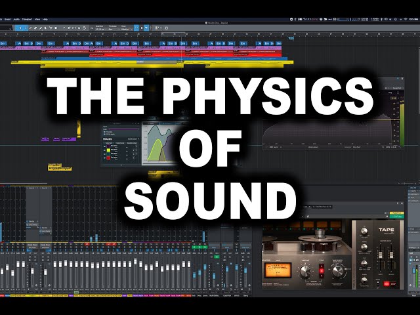The height and width of the screenshot is (315, 420).
Task: Click the Wi-Fi icon in menu bar
Action: click(406, 19)
